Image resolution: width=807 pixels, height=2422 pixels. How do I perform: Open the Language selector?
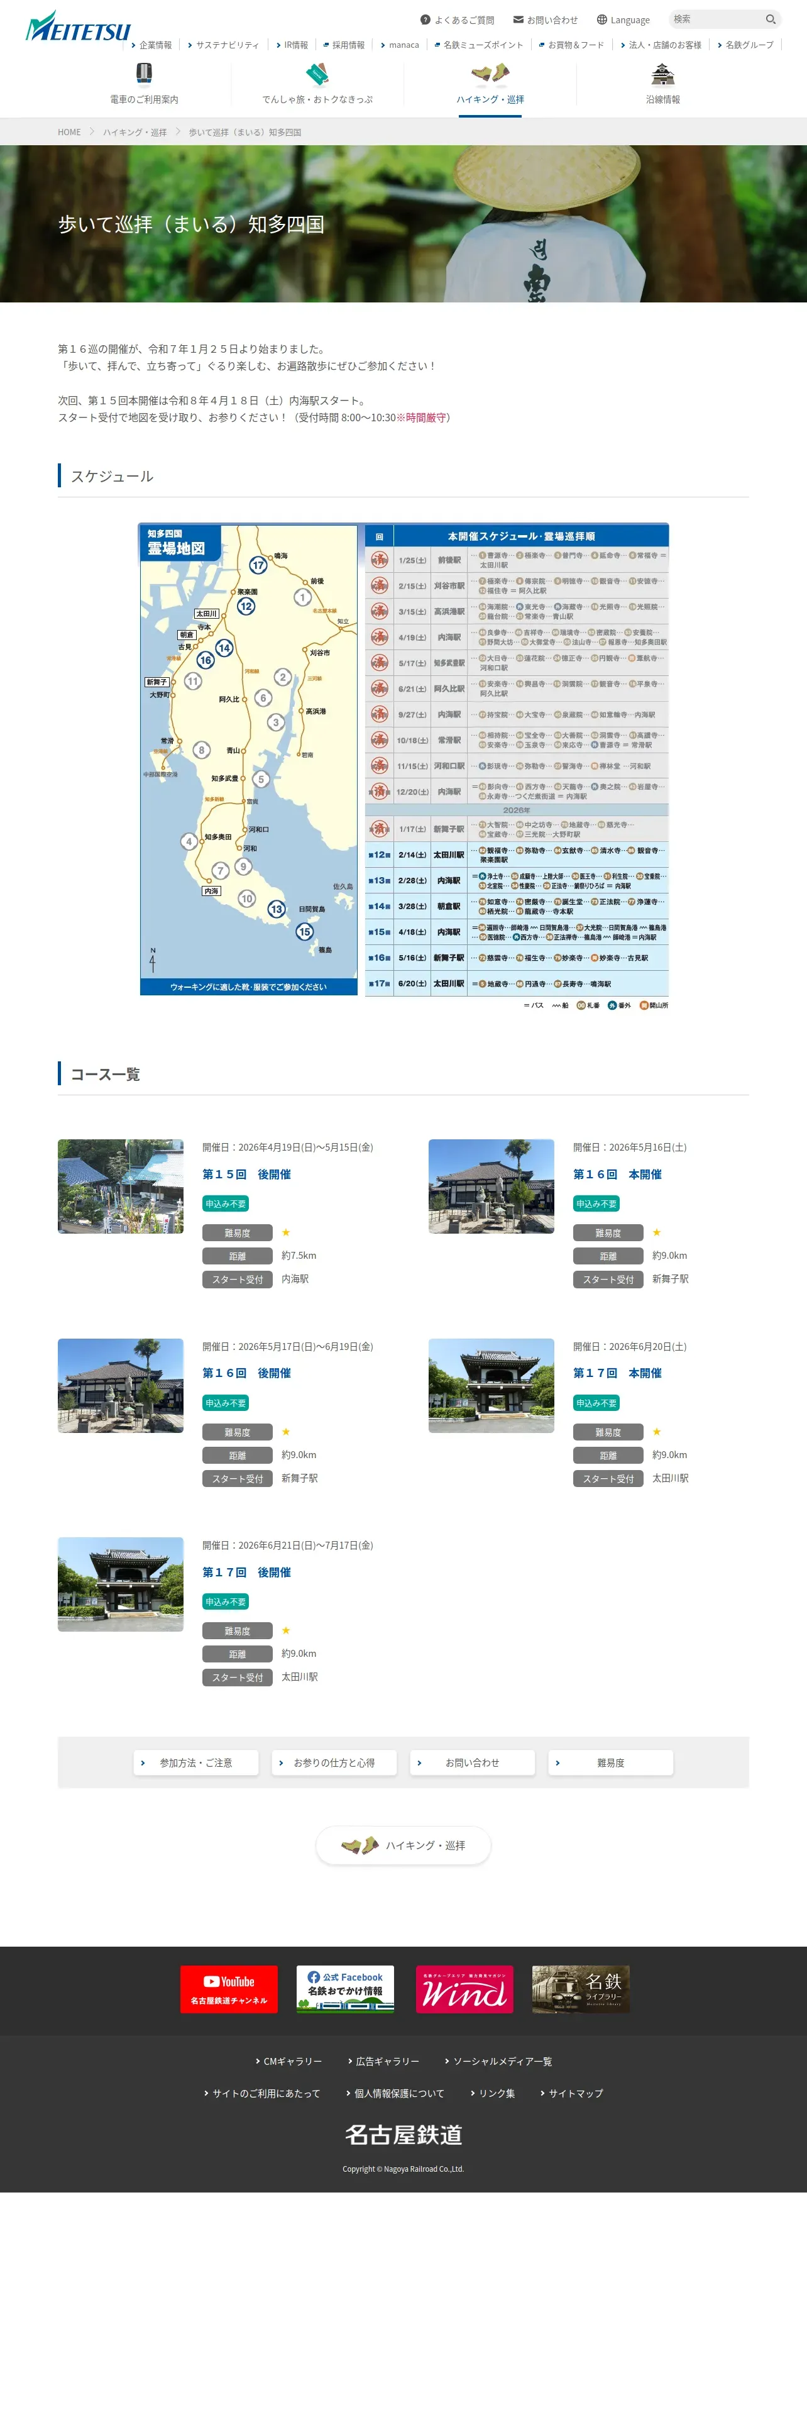tap(623, 19)
